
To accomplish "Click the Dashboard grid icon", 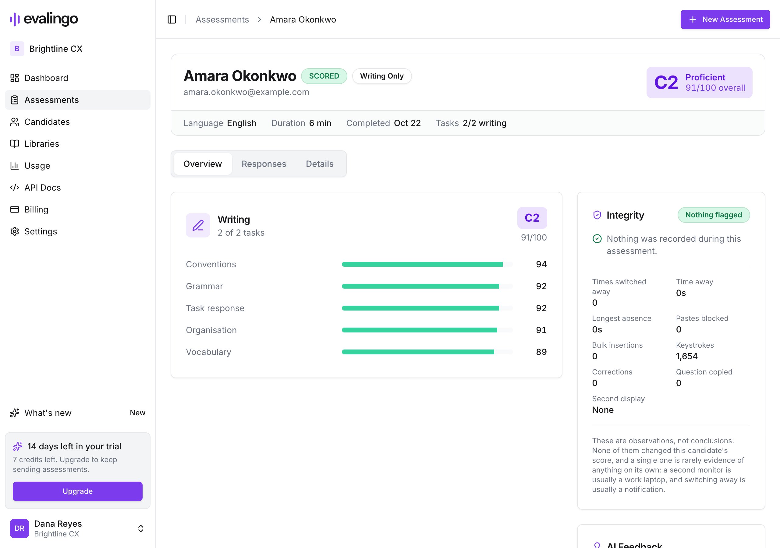I will [x=15, y=78].
